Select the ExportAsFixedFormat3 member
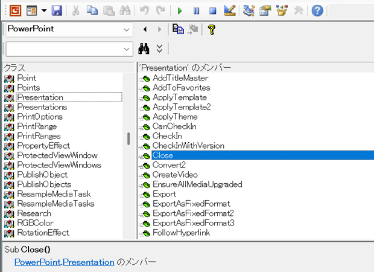The image size is (374, 272). pyautogui.click(x=194, y=223)
